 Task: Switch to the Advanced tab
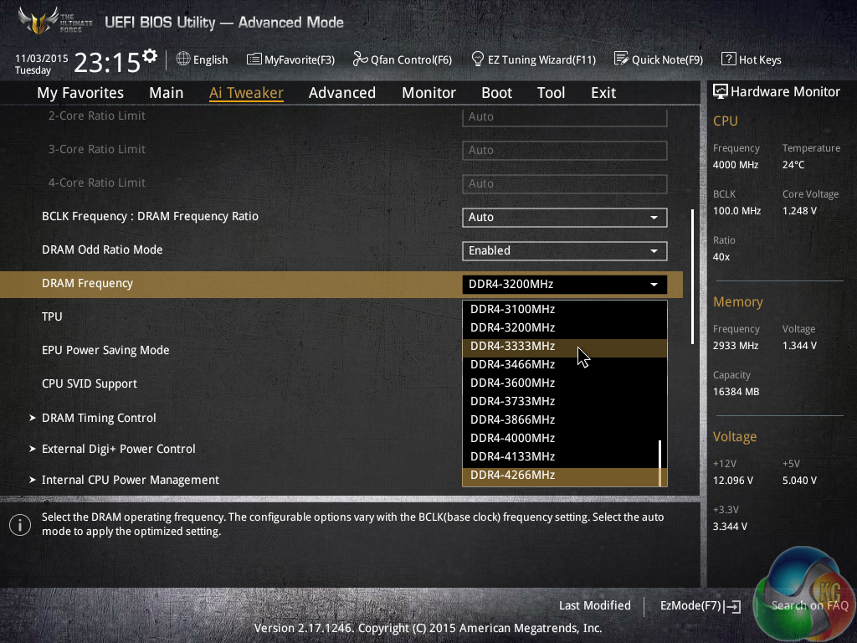tap(341, 93)
